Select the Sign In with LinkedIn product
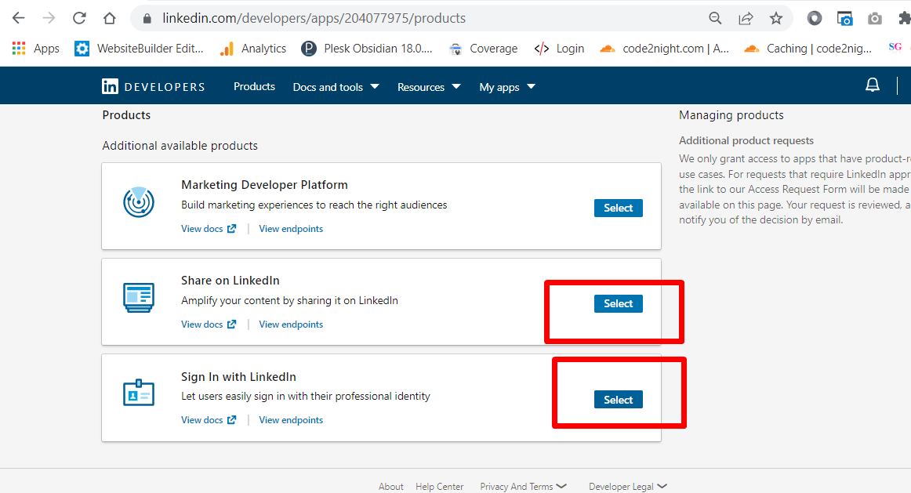The image size is (911, 493). (x=618, y=400)
